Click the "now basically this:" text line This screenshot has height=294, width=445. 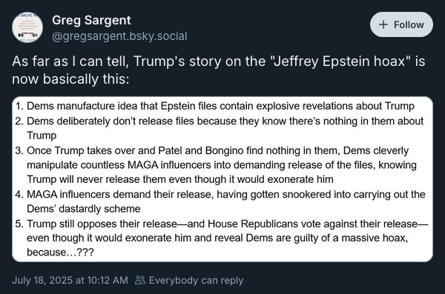click(70, 78)
